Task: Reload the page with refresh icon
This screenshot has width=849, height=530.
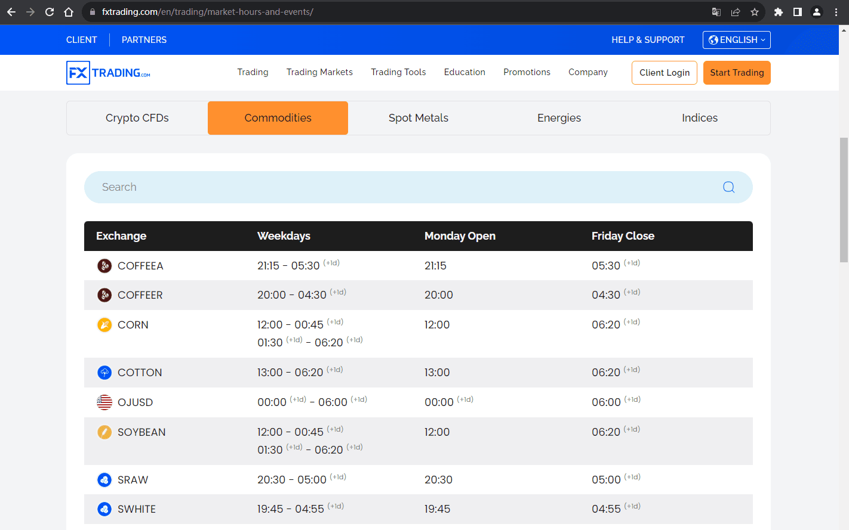Action: pyautogui.click(x=50, y=12)
